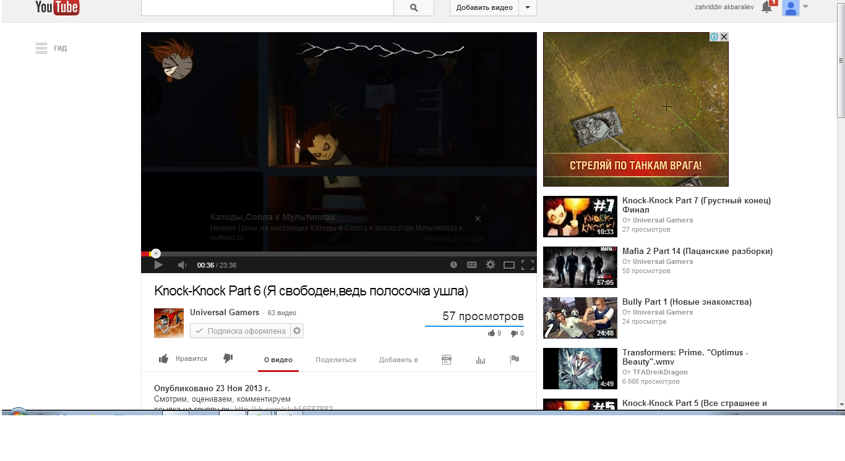Click the YouTube logo
This screenshot has width=845, height=461.
click(x=58, y=7)
